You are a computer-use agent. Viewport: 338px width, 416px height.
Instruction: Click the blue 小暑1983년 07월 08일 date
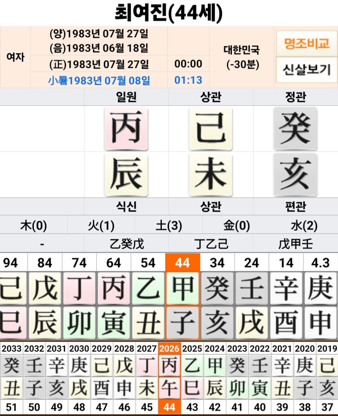(99, 80)
